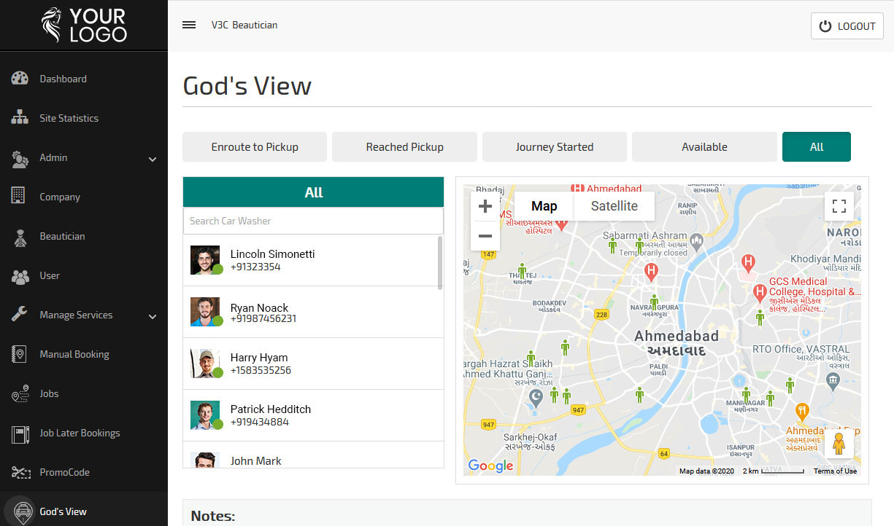This screenshot has width=894, height=526.
Task: Click the Job Later Bookings icon
Action: coord(20,433)
